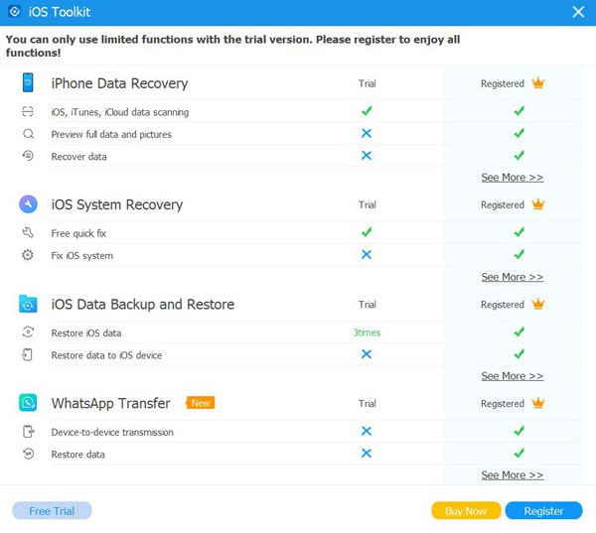The height and width of the screenshot is (533, 596).
Task: Start the Free Trial
Action: click(52, 511)
